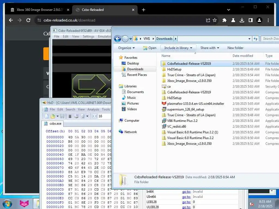Close the Xbox 360 Image Browser tab
Image resolution: width=279 pixels, height=209 pixels.
pos(68,10)
